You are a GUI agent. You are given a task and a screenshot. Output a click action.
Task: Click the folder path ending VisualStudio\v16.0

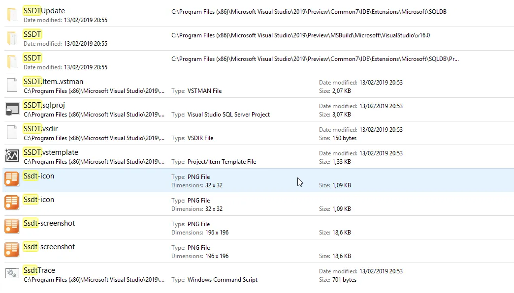click(x=301, y=35)
